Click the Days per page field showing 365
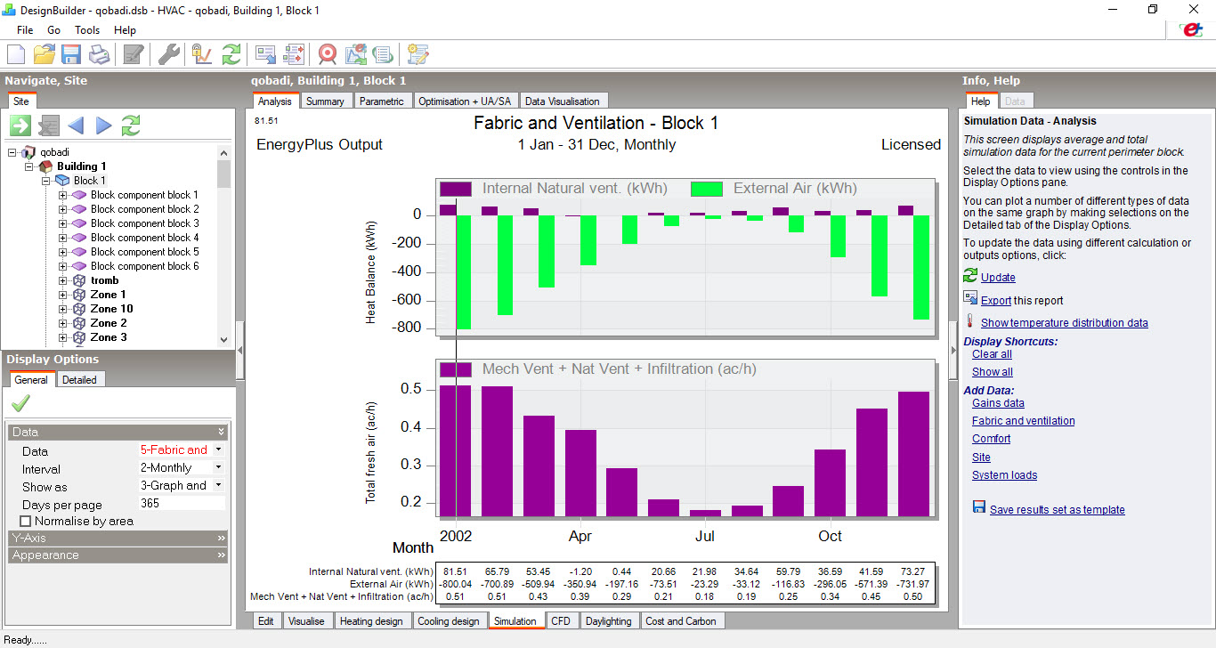This screenshot has height=648, width=1216. (x=182, y=504)
